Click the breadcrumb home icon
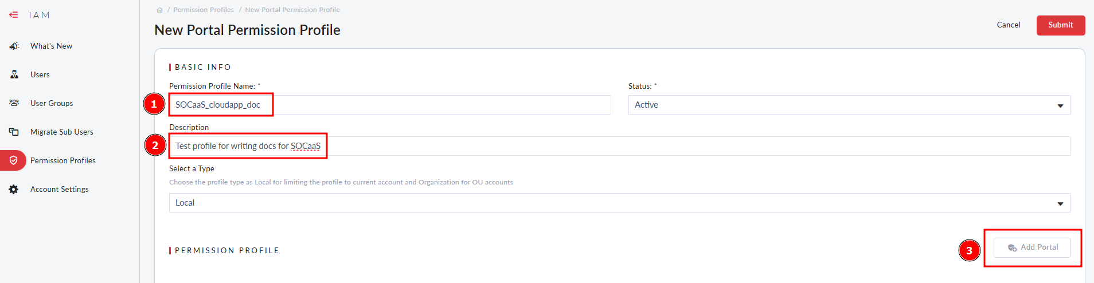 point(160,10)
